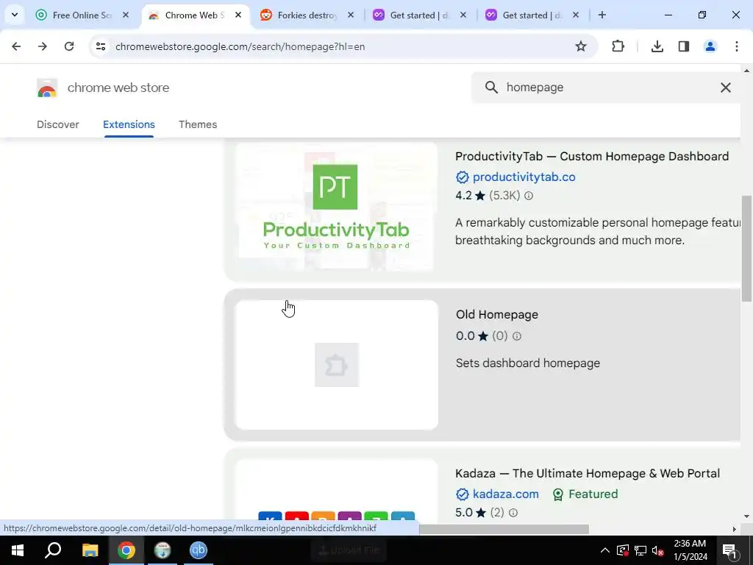Visit the productivitytab.co publisher link
Viewport: 753px width, 565px height.
[x=524, y=177]
